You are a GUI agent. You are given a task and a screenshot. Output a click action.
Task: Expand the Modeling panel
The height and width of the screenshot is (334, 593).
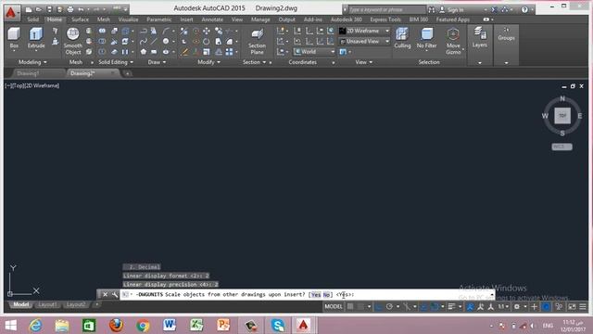[x=32, y=62]
